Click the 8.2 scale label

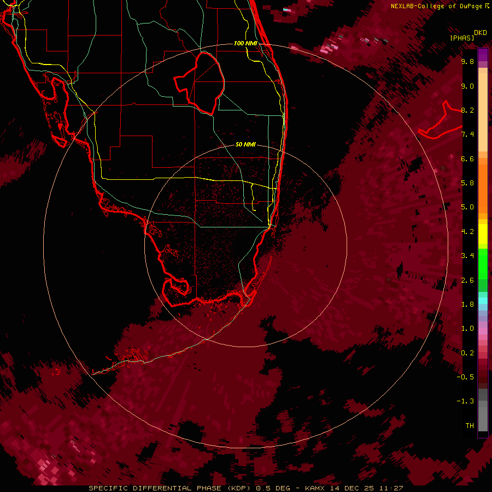click(467, 110)
